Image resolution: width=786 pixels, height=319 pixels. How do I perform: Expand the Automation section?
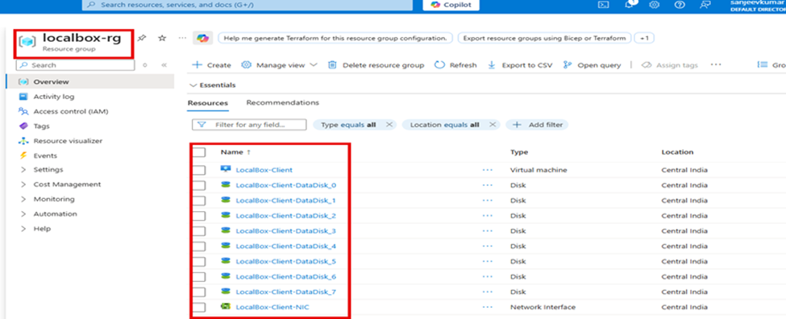pyautogui.click(x=23, y=213)
